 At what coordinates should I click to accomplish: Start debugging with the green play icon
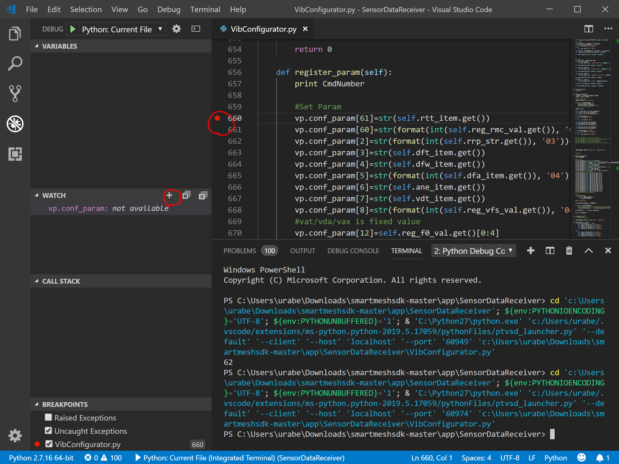click(73, 29)
